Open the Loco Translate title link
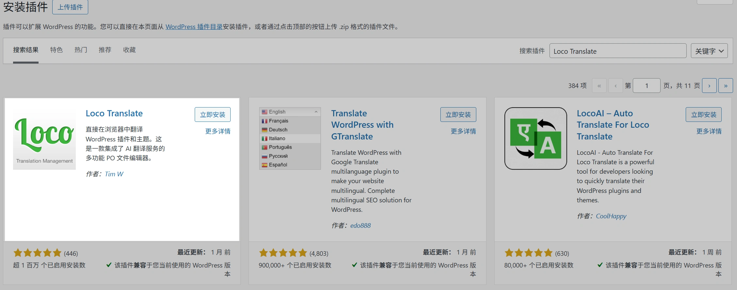Screen dimensions: 737x290 (114, 113)
